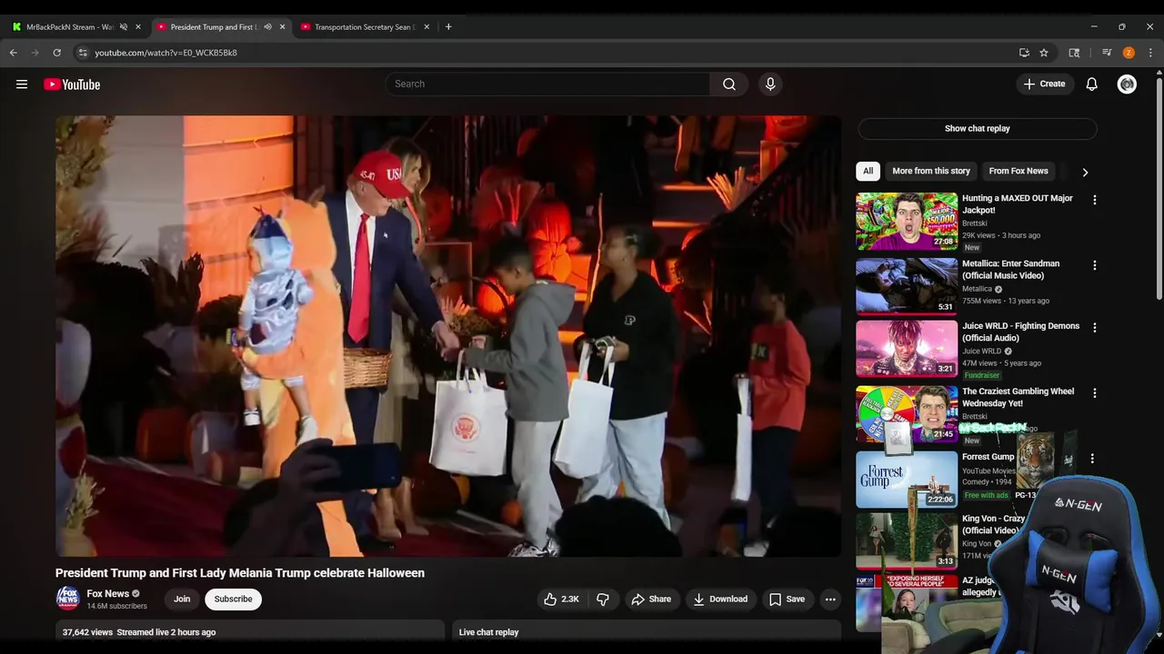Mute the President Trump tab audio
The image size is (1164, 654).
(267, 27)
